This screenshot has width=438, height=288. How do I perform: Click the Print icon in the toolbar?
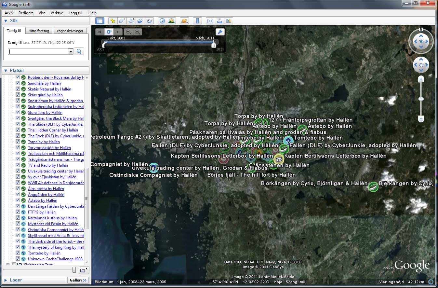[219, 21]
